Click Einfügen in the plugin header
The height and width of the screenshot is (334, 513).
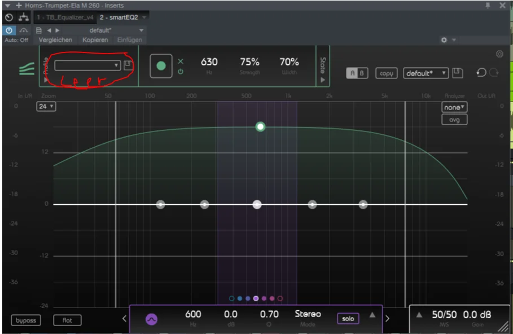tap(130, 40)
